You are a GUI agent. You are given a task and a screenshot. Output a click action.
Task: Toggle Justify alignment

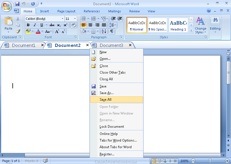pyautogui.click(x=104, y=25)
